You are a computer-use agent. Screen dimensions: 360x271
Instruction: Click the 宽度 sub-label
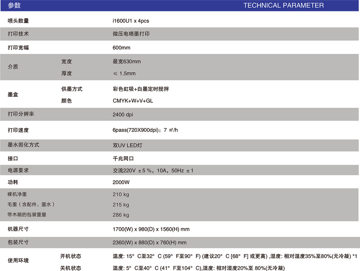67,61
